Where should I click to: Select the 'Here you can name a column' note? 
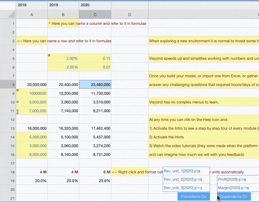tap(63, 23)
